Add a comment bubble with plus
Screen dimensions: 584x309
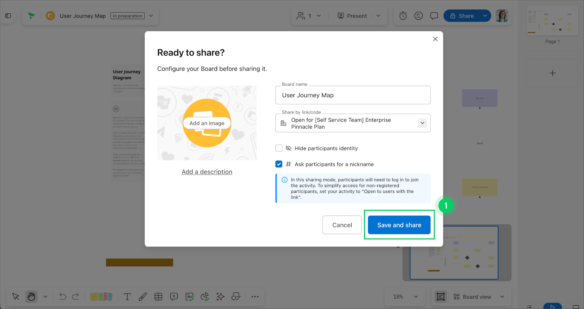tap(174, 296)
